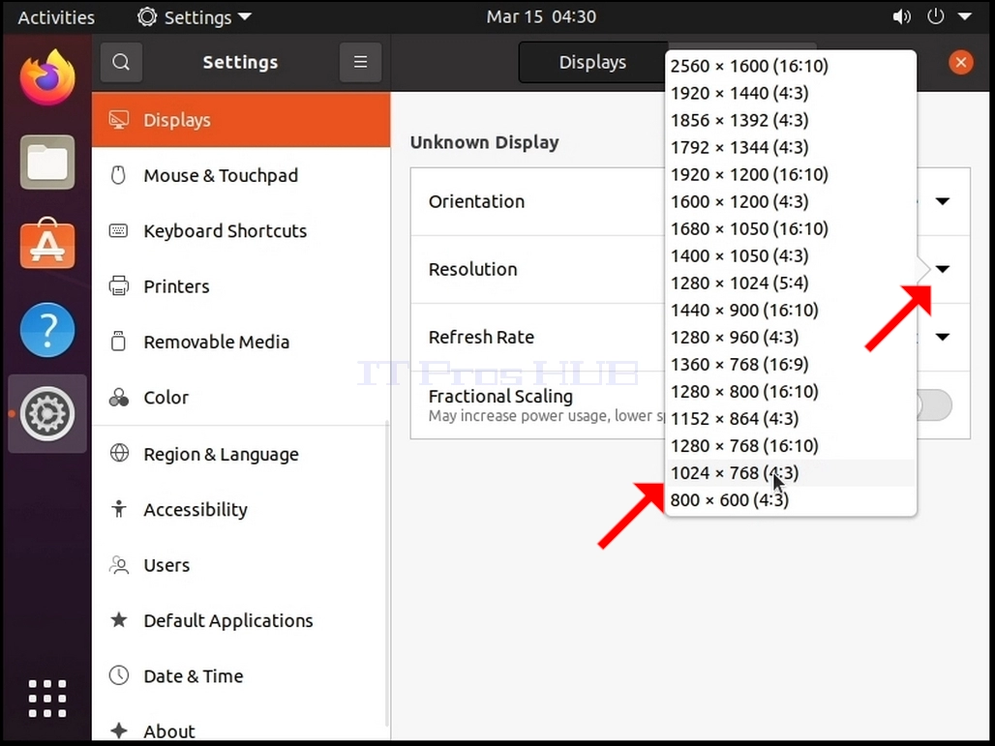Click the Resolution dropdown arrow

pyautogui.click(x=943, y=269)
